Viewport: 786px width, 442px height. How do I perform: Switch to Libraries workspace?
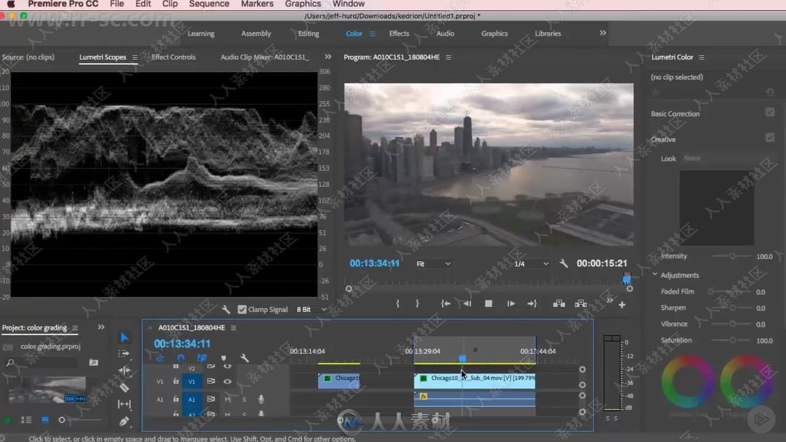(x=548, y=34)
